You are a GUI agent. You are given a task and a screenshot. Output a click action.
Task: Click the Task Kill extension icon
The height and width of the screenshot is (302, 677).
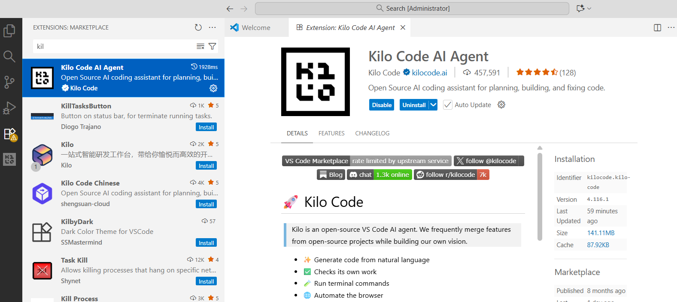tap(43, 271)
